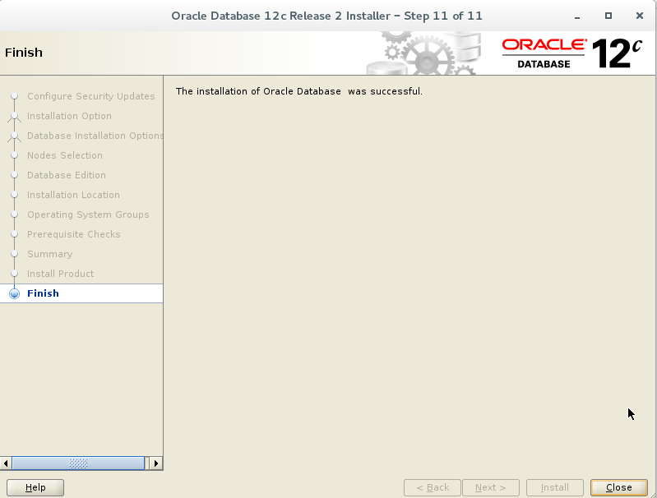This screenshot has width=657, height=498.
Task: Select the Nodes Selection step
Action: [x=65, y=155]
